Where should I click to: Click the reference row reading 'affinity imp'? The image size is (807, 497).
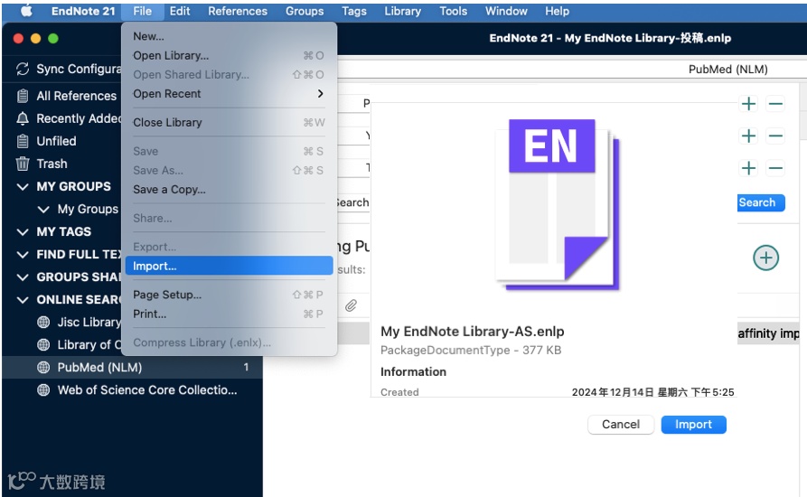tap(768, 333)
